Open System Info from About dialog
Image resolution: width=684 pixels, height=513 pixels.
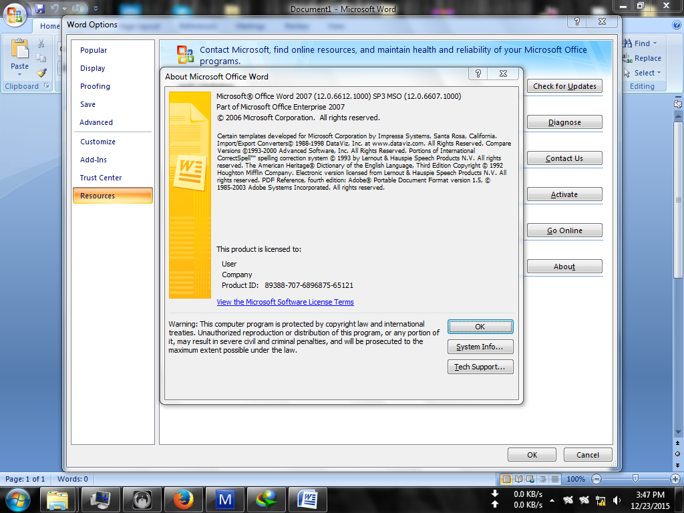480,347
